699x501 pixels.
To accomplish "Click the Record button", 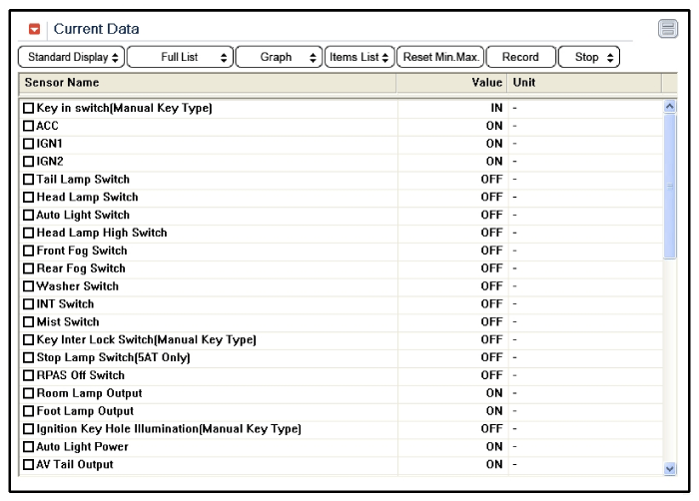I will point(520,57).
